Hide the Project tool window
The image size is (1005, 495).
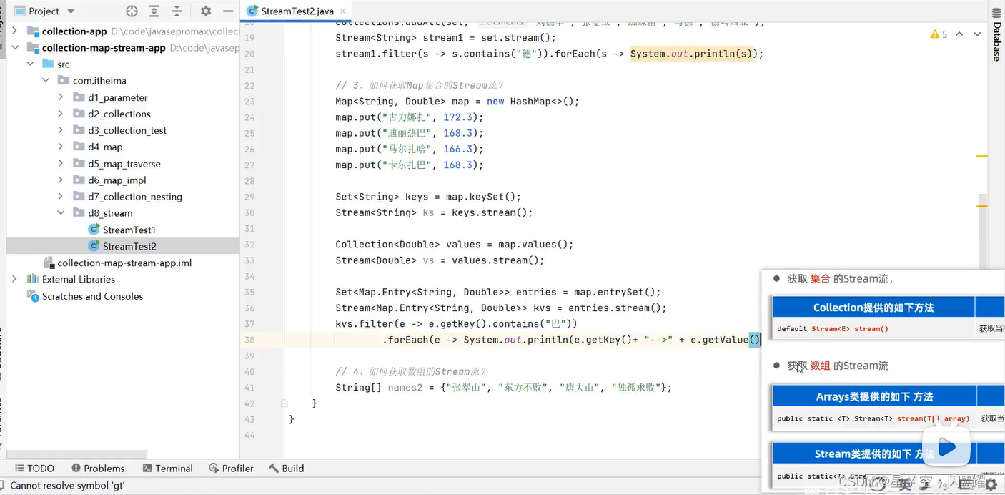click(x=227, y=11)
